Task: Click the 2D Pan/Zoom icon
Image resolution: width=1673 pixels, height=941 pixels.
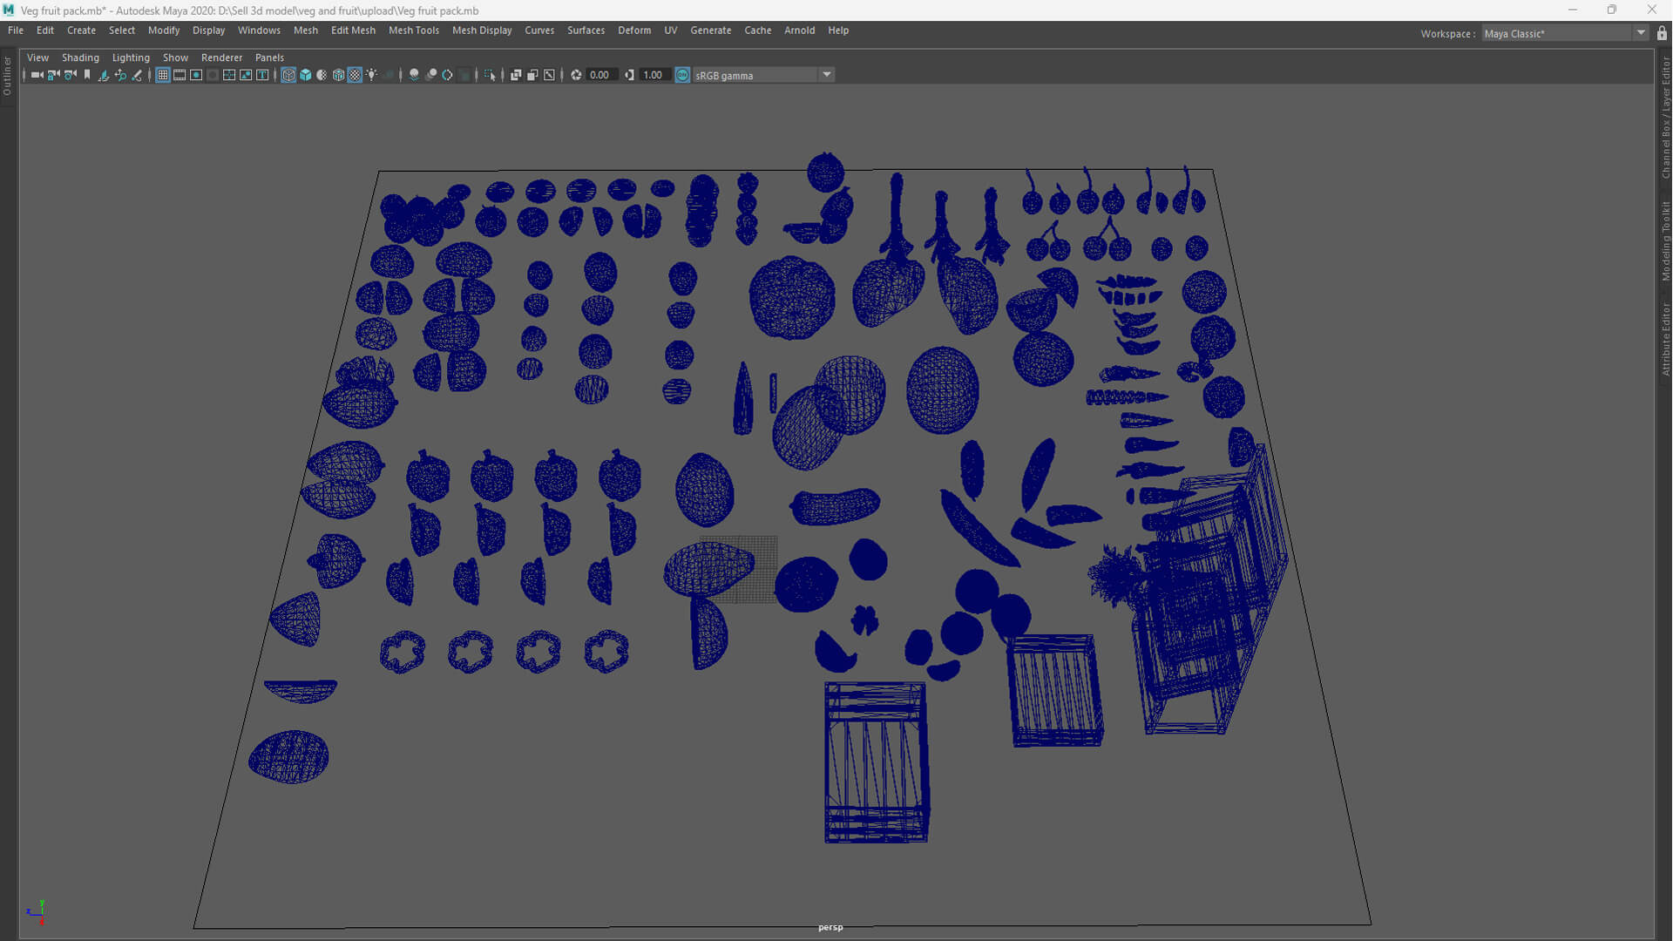Action: (121, 75)
